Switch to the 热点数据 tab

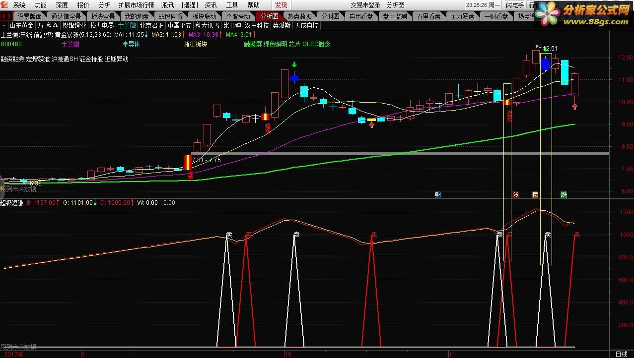click(x=300, y=16)
